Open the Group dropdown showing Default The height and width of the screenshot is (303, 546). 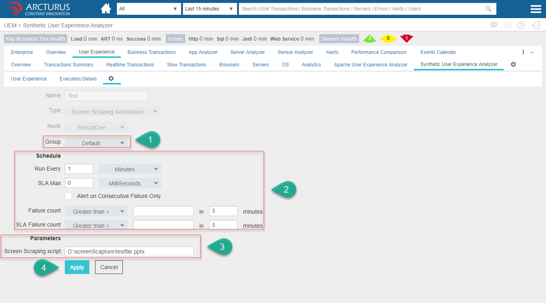[x=96, y=143]
